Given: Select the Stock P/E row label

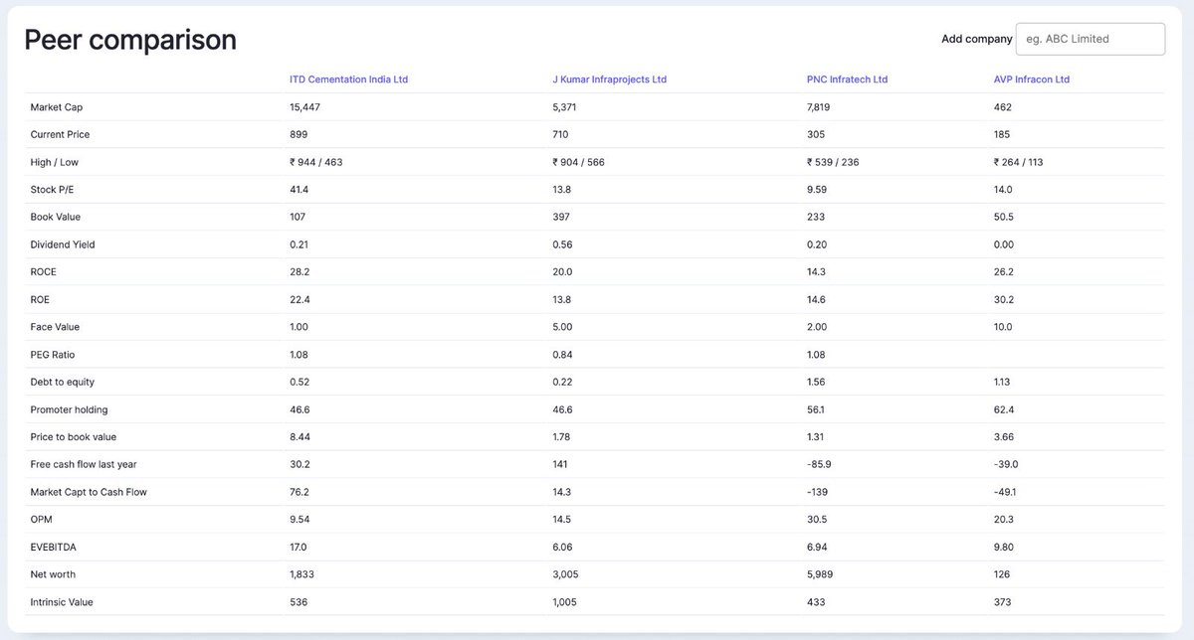Looking at the screenshot, I should click(52, 189).
